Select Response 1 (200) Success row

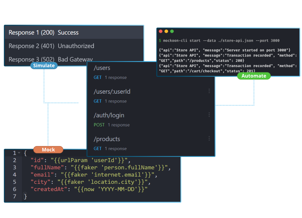click(74, 32)
